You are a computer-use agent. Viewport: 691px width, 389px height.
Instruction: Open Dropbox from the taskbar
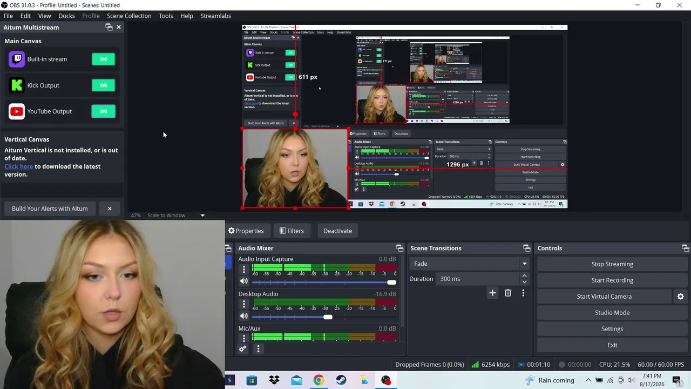coord(274,380)
